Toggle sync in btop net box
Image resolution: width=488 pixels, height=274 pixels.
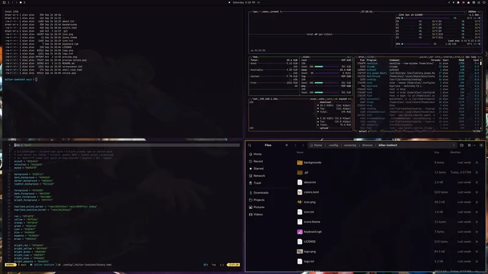pos(314,99)
